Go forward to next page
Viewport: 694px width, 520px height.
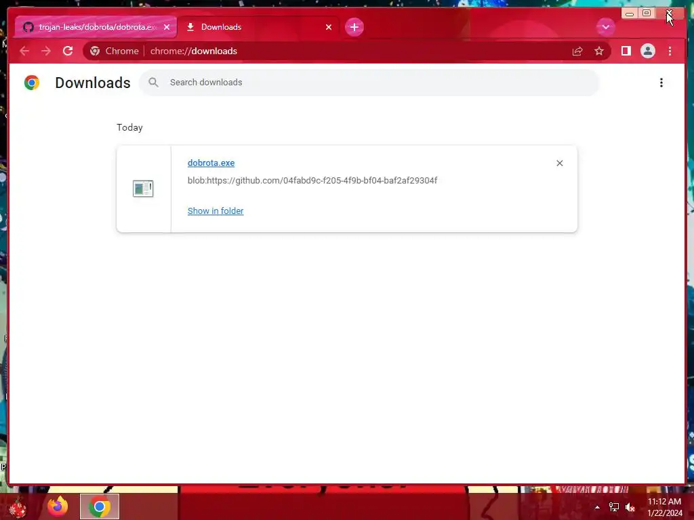click(x=45, y=51)
